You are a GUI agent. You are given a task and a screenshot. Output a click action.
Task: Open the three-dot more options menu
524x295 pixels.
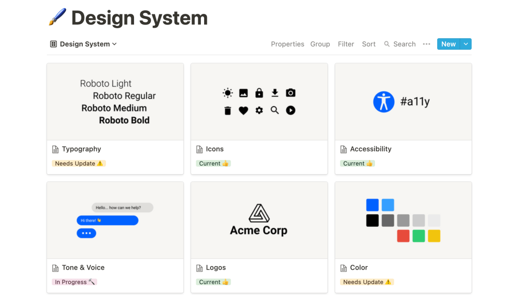pyautogui.click(x=426, y=44)
